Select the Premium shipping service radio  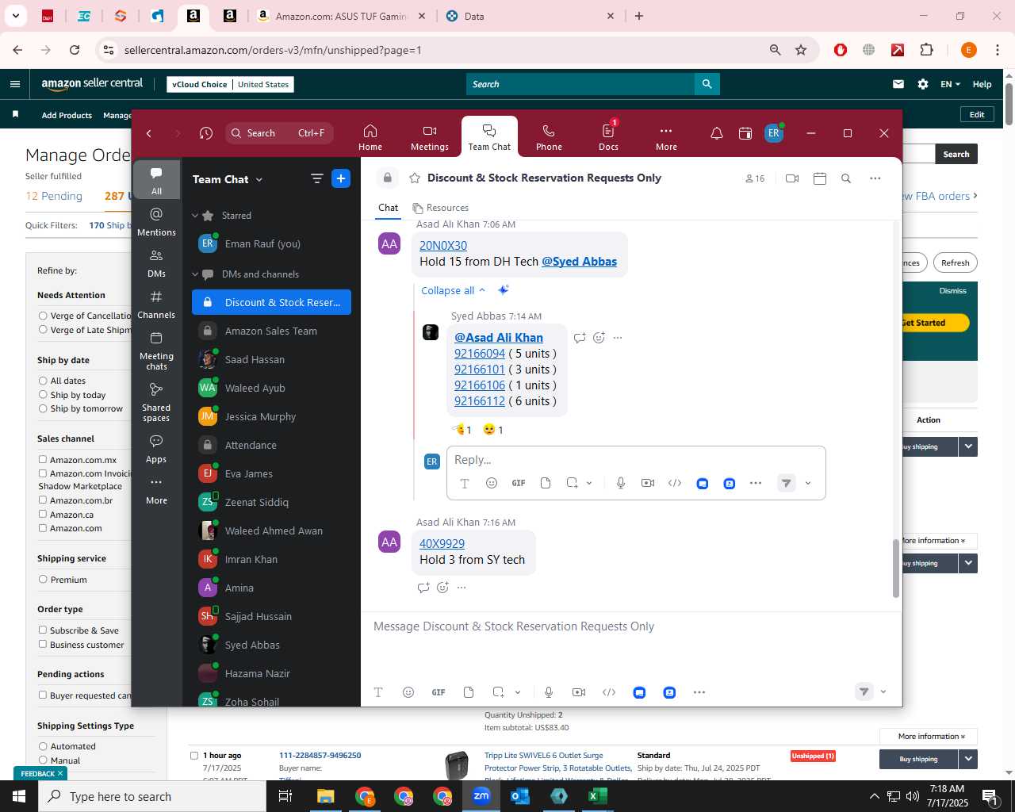coord(43,580)
